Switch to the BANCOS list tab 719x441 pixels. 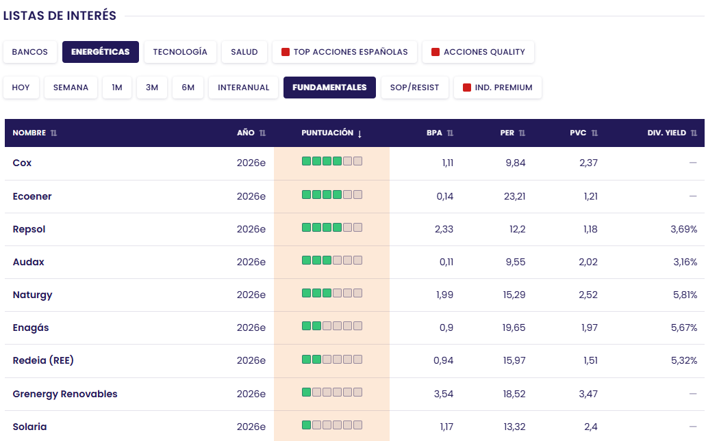click(30, 52)
